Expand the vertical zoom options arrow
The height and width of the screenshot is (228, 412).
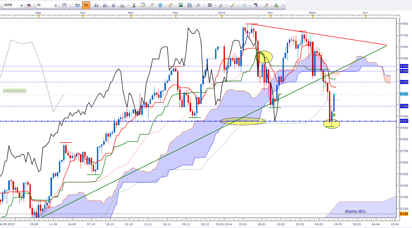point(128,5)
